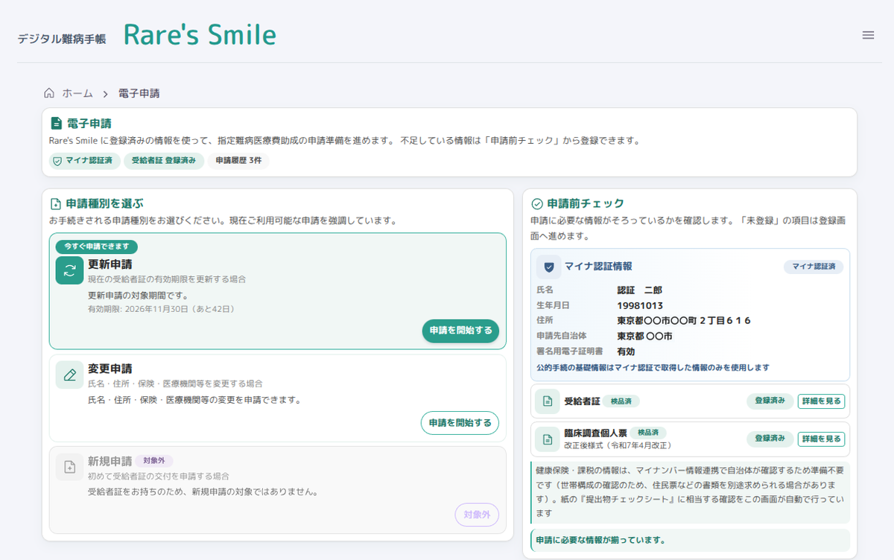
Task: Start the 更新申請 application
Action: [460, 331]
